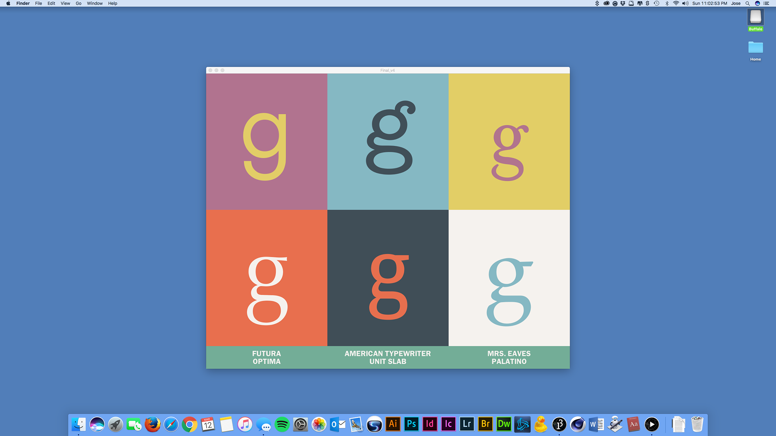Open Cyberduck duck icon in Dock
776x436 pixels.
[x=541, y=424]
